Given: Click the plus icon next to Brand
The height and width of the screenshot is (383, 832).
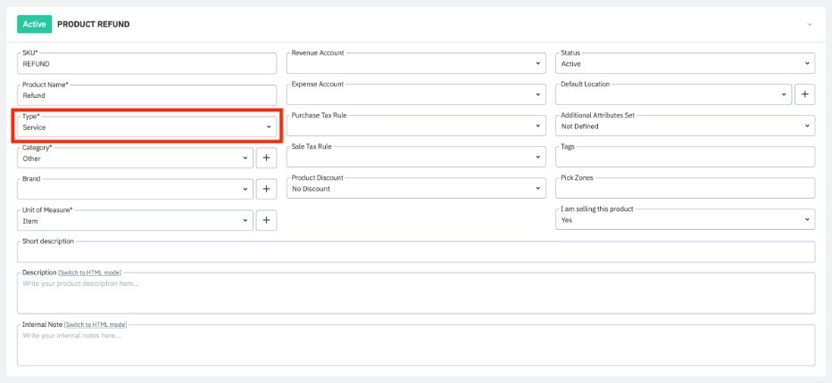Looking at the screenshot, I should pos(266,189).
